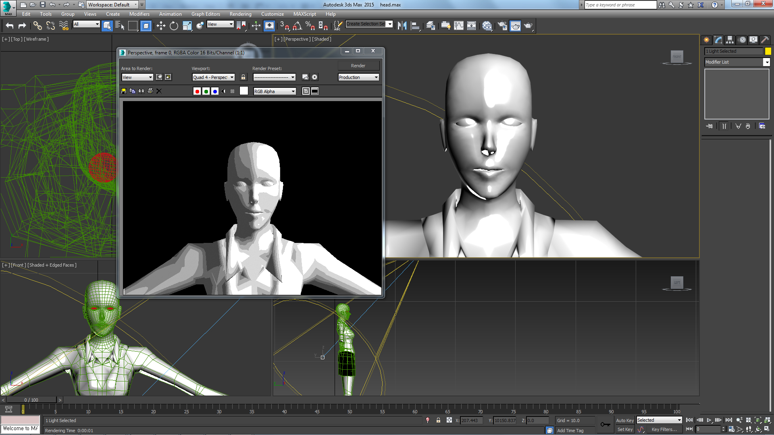Image resolution: width=774 pixels, height=435 pixels.
Task: Click Auto Key button
Action: [x=625, y=420]
